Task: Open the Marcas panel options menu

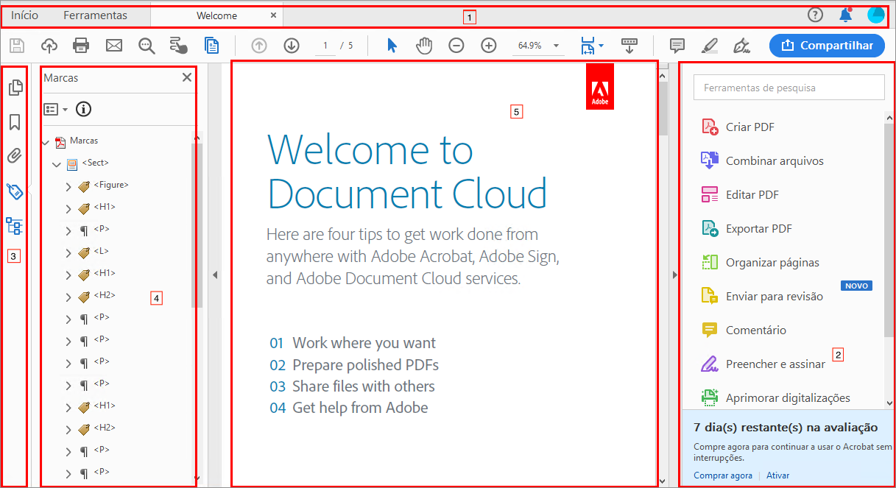Action: 54,110
